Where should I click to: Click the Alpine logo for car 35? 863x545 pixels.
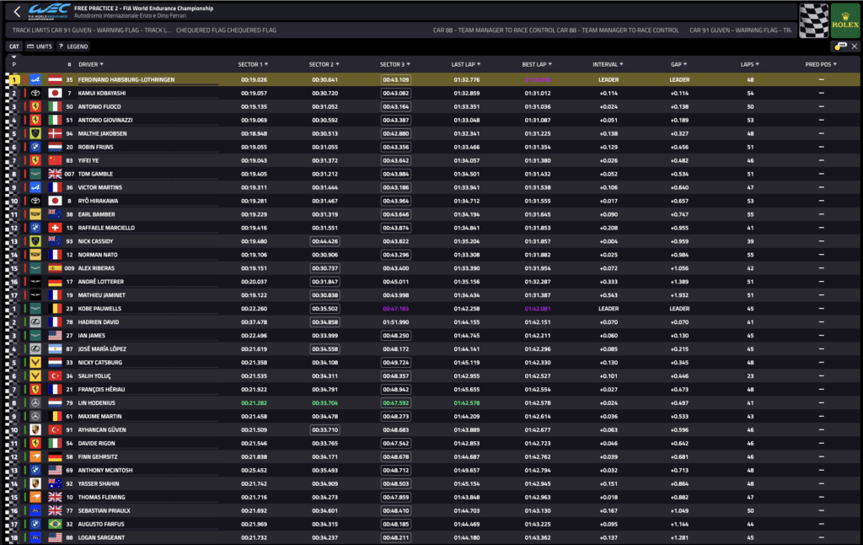click(35, 79)
